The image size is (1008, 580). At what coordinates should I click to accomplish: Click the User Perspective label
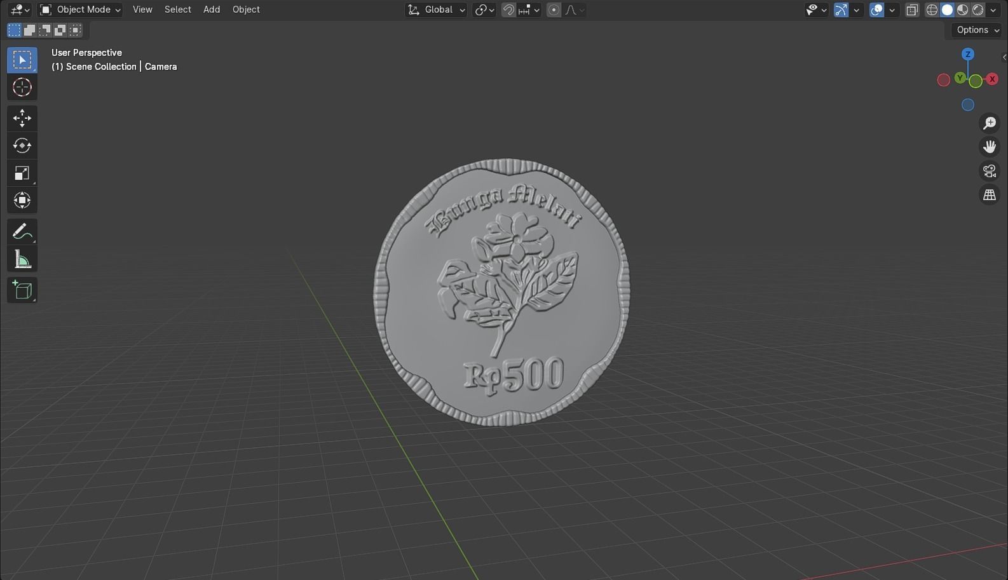[86, 53]
